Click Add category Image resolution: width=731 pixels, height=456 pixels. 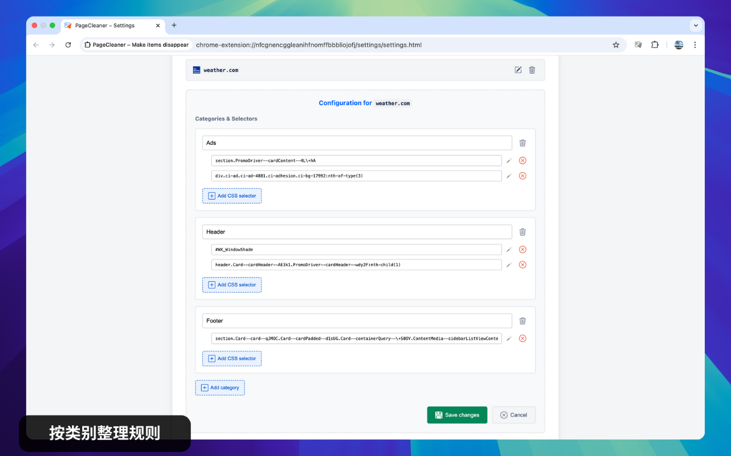220,388
